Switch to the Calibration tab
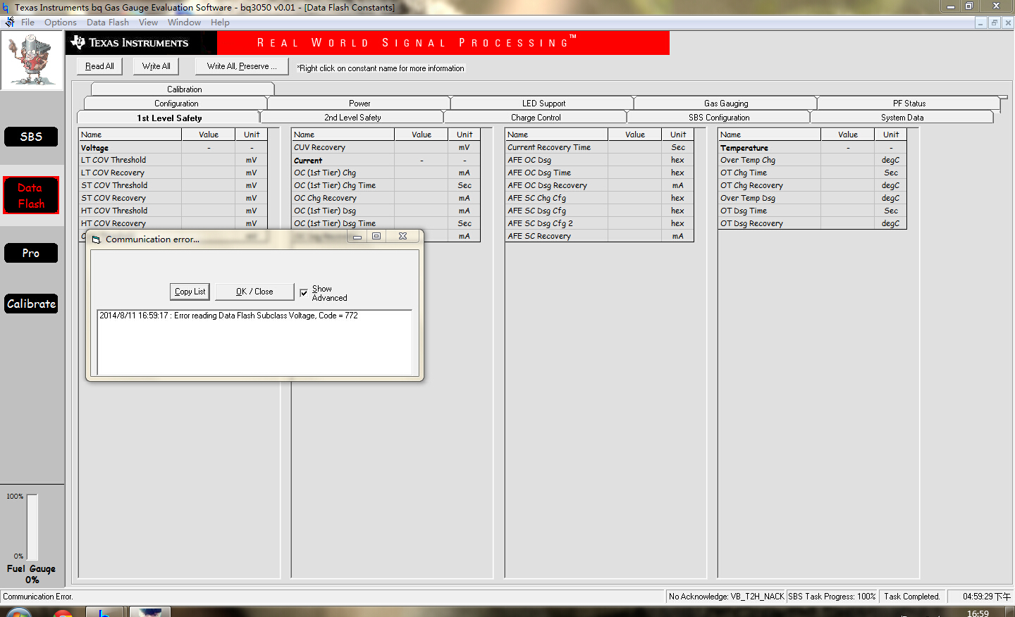 click(183, 89)
